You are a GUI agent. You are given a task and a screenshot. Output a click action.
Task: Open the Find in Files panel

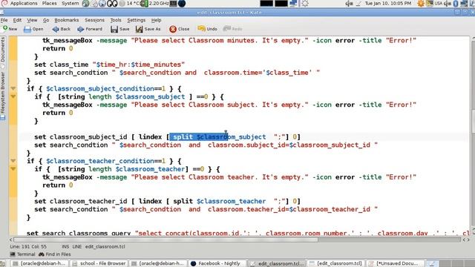pyautogui.click(x=54, y=254)
